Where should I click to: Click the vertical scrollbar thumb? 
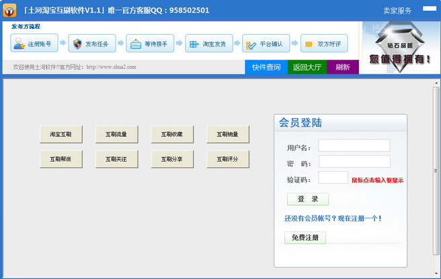pyautogui.click(x=436, y=170)
